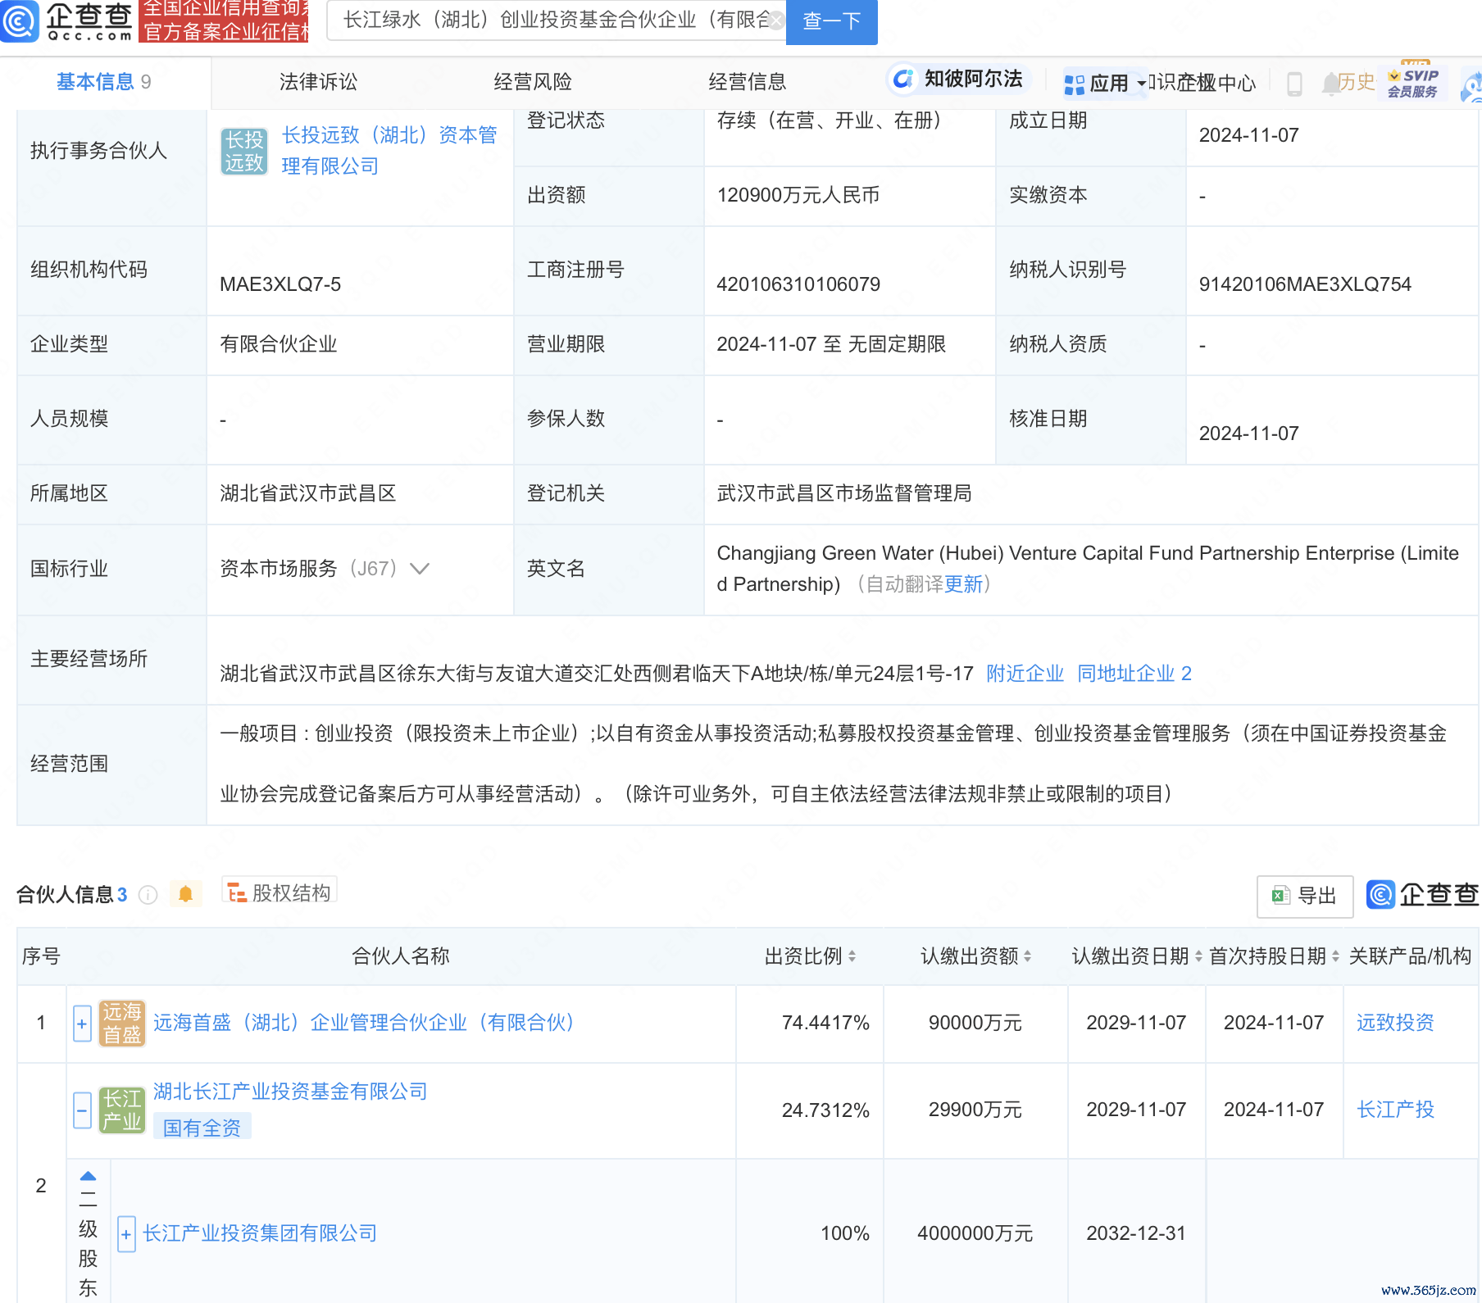1482x1303 pixels.
Task: Open the 应用 dropdown menu
Action: point(1104,83)
